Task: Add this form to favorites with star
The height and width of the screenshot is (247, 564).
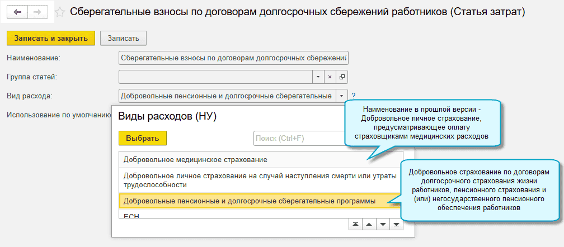Action: pyautogui.click(x=60, y=12)
